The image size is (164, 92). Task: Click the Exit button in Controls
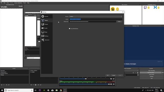pos(151,78)
